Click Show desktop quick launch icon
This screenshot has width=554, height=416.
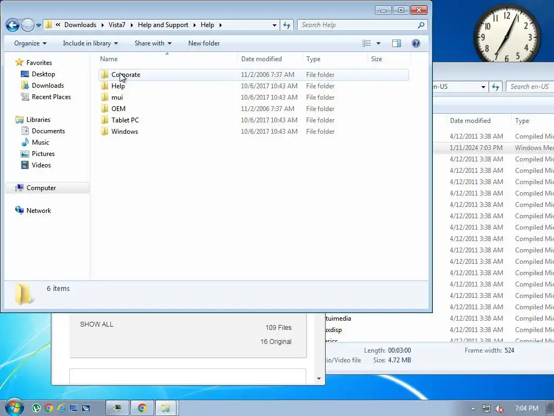tap(74, 408)
